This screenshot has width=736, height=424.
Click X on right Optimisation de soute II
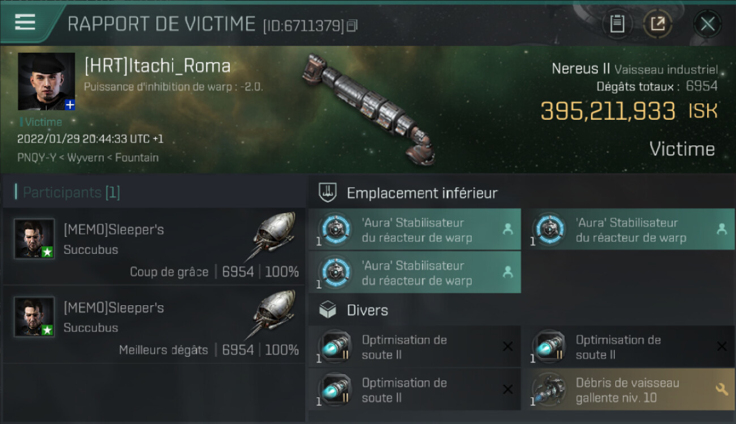coord(721,347)
